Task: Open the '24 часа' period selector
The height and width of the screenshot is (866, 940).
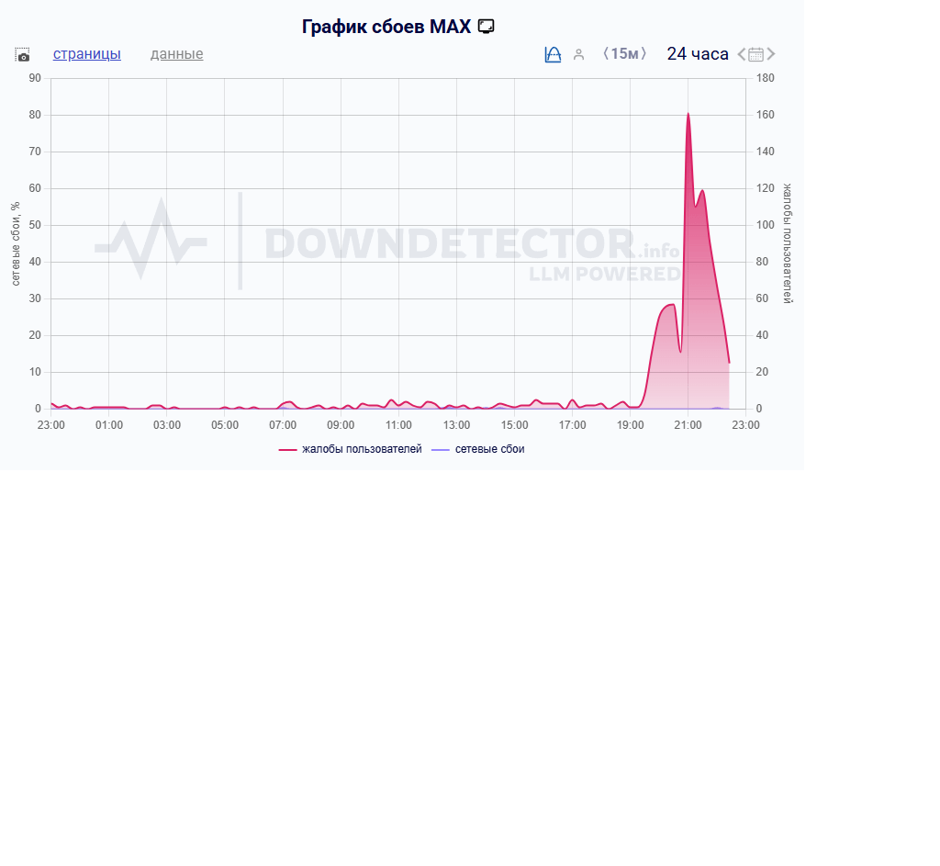Action: [697, 54]
